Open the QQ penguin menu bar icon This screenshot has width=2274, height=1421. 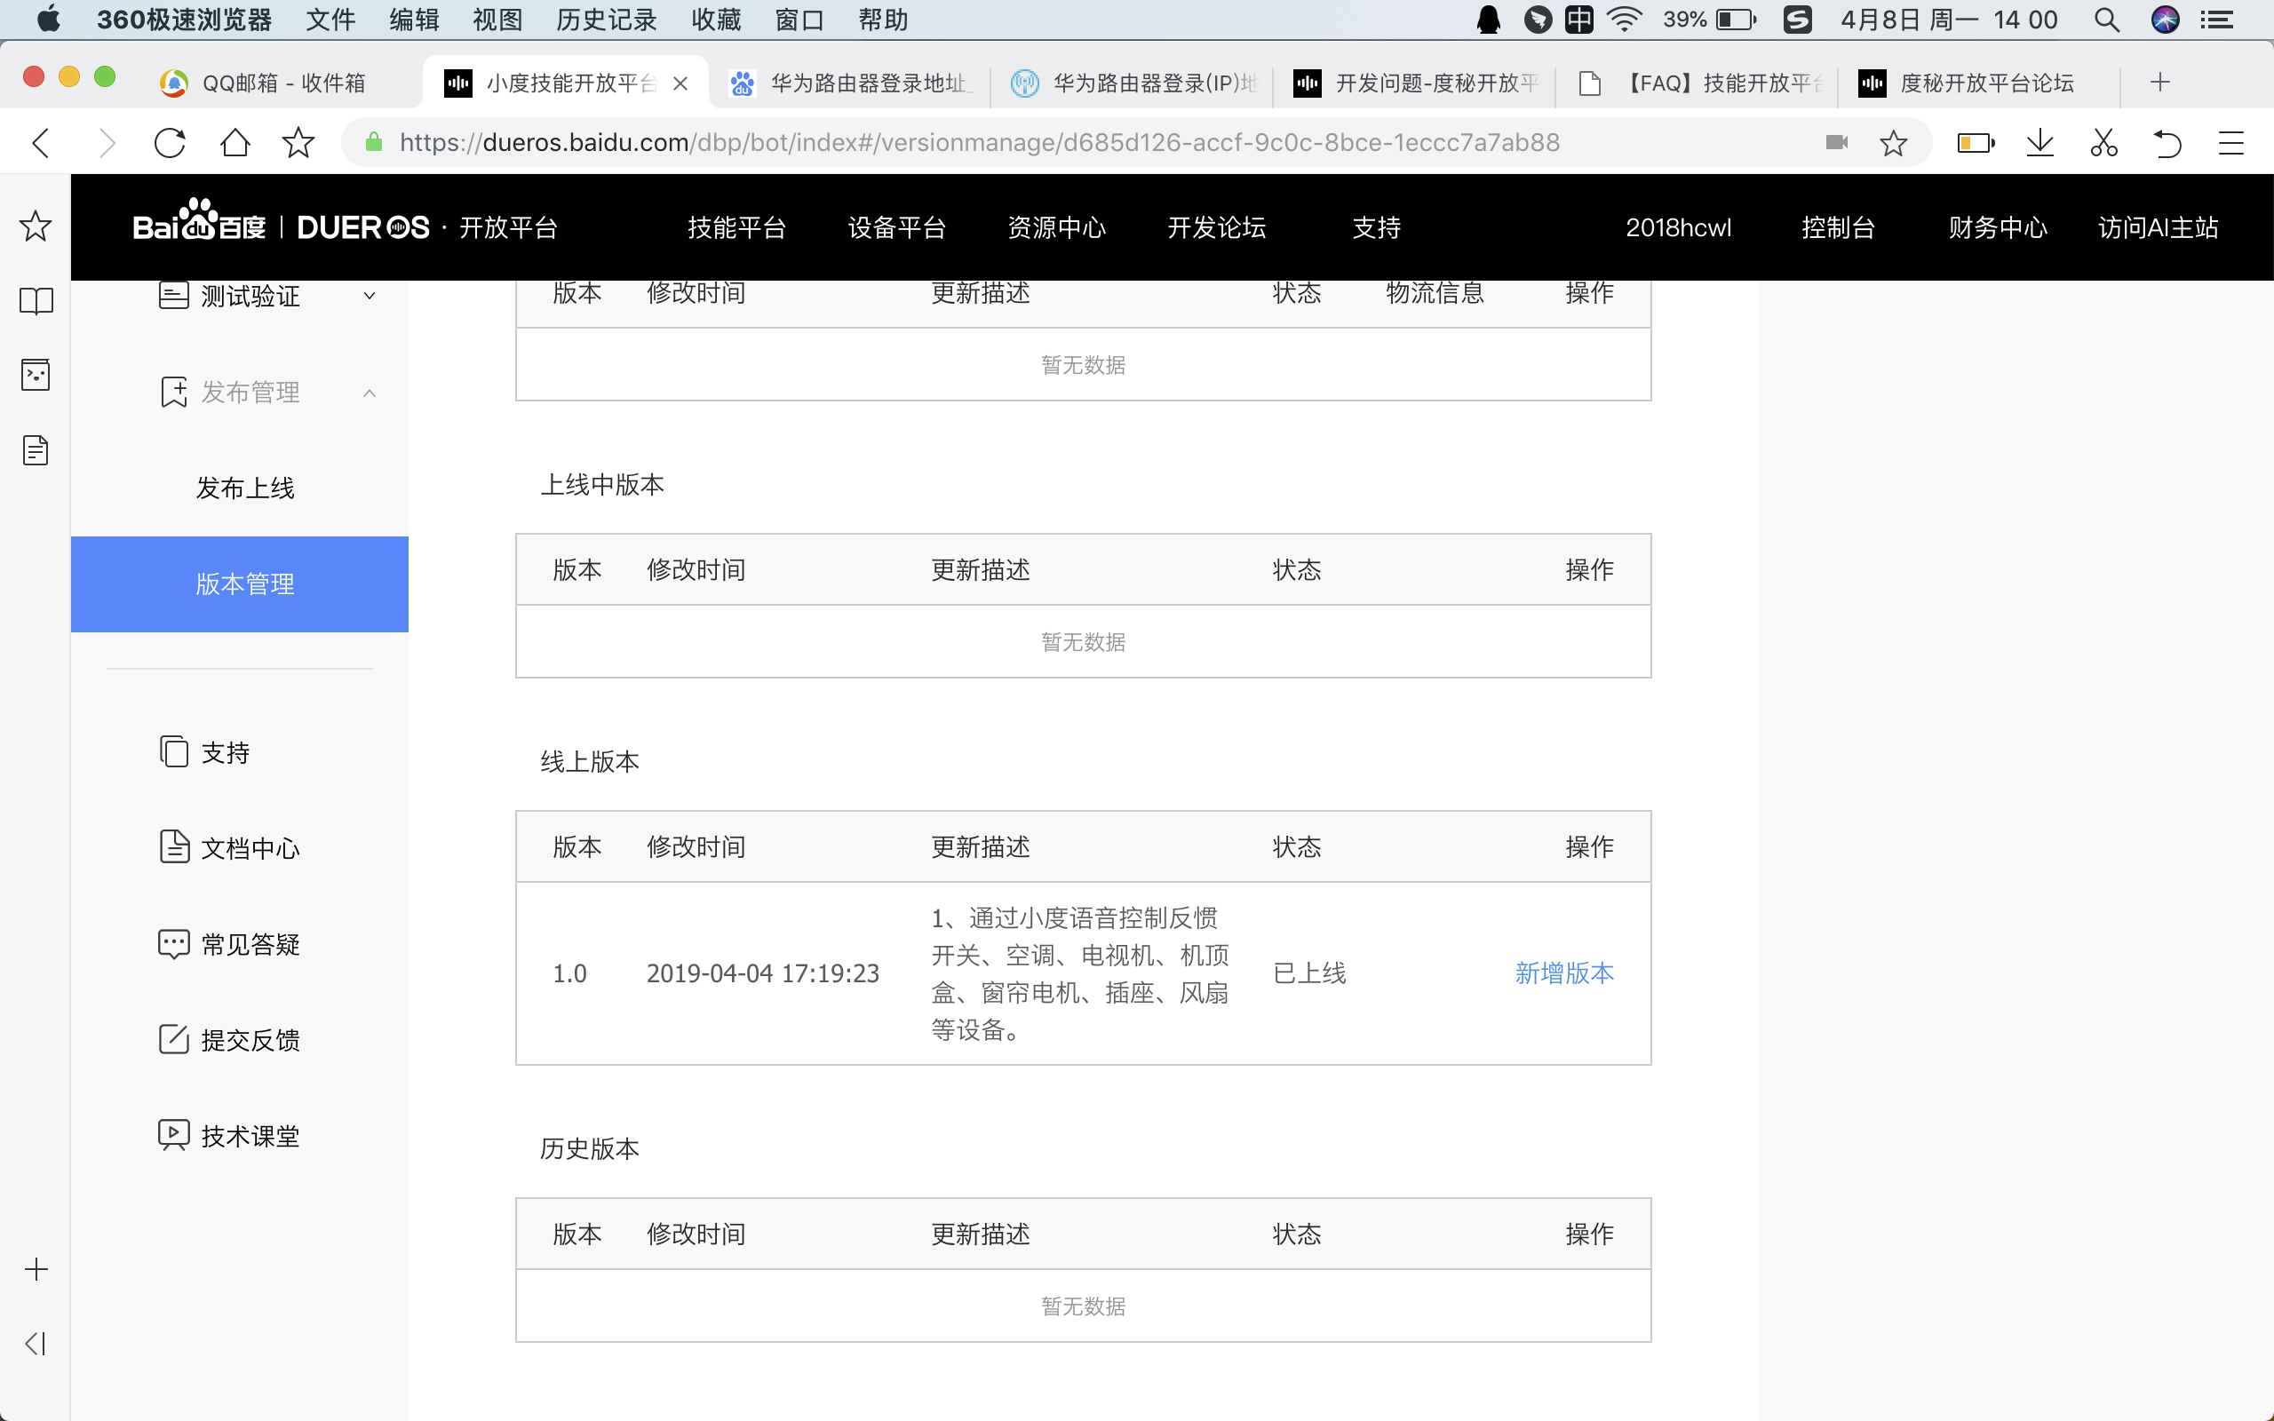(1489, 20)
